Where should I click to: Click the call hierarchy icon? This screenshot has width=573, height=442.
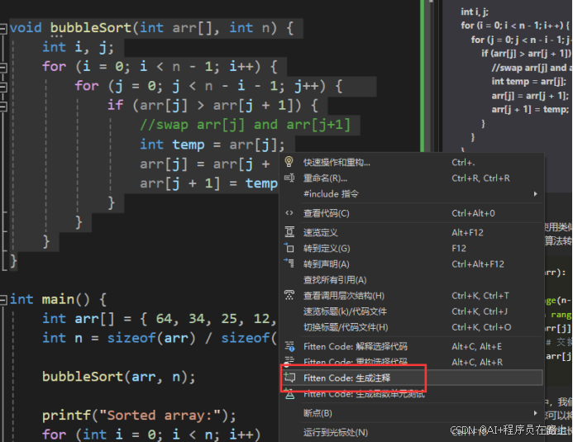(289, 295)
